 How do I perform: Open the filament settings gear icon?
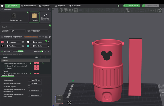pyautogui.click(x=50, y=37)
